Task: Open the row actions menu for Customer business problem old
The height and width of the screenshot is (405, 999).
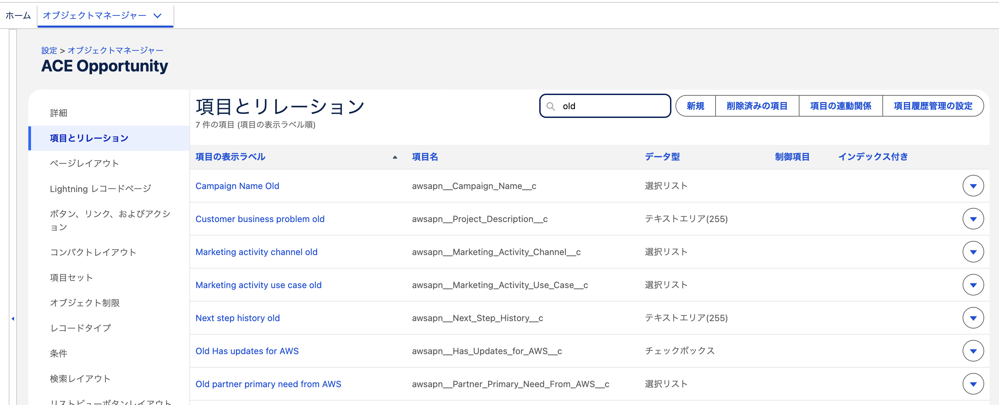Action: [x=973, y=219]
